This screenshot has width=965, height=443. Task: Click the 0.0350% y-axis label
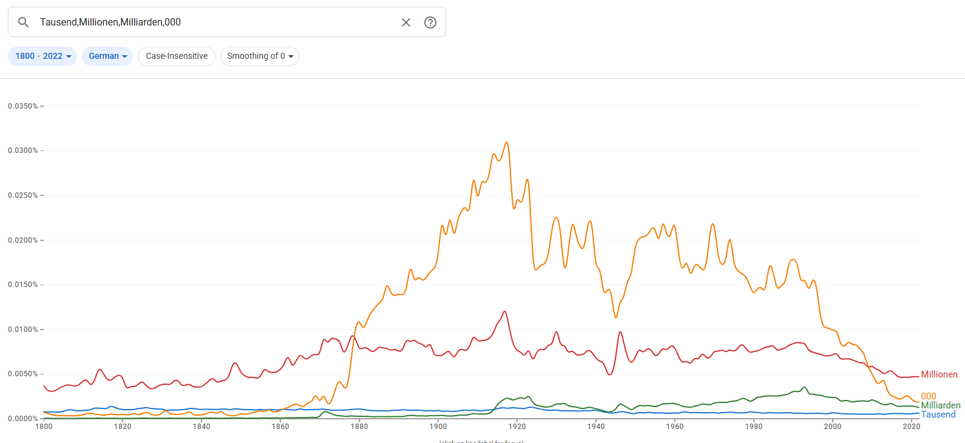click(x=22, y=106)
